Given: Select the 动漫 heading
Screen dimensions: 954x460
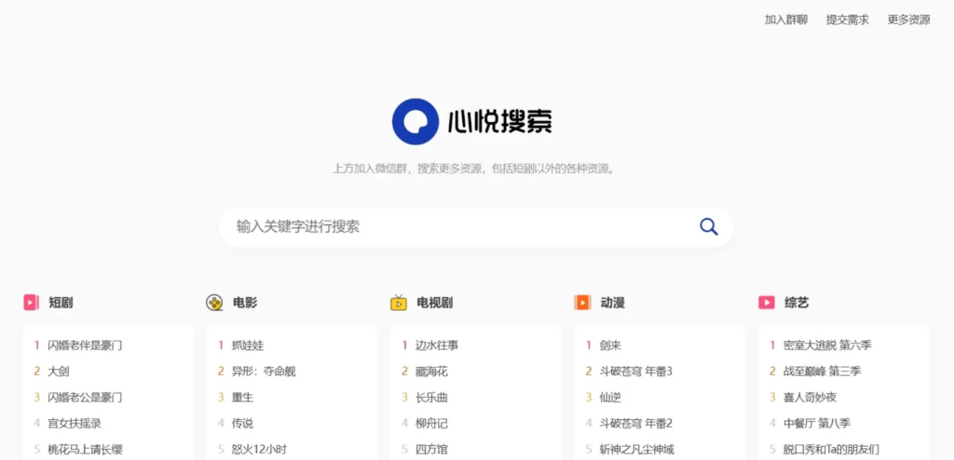Looking at the screenshot, I should pyautogui.click(x=613, y=303).
